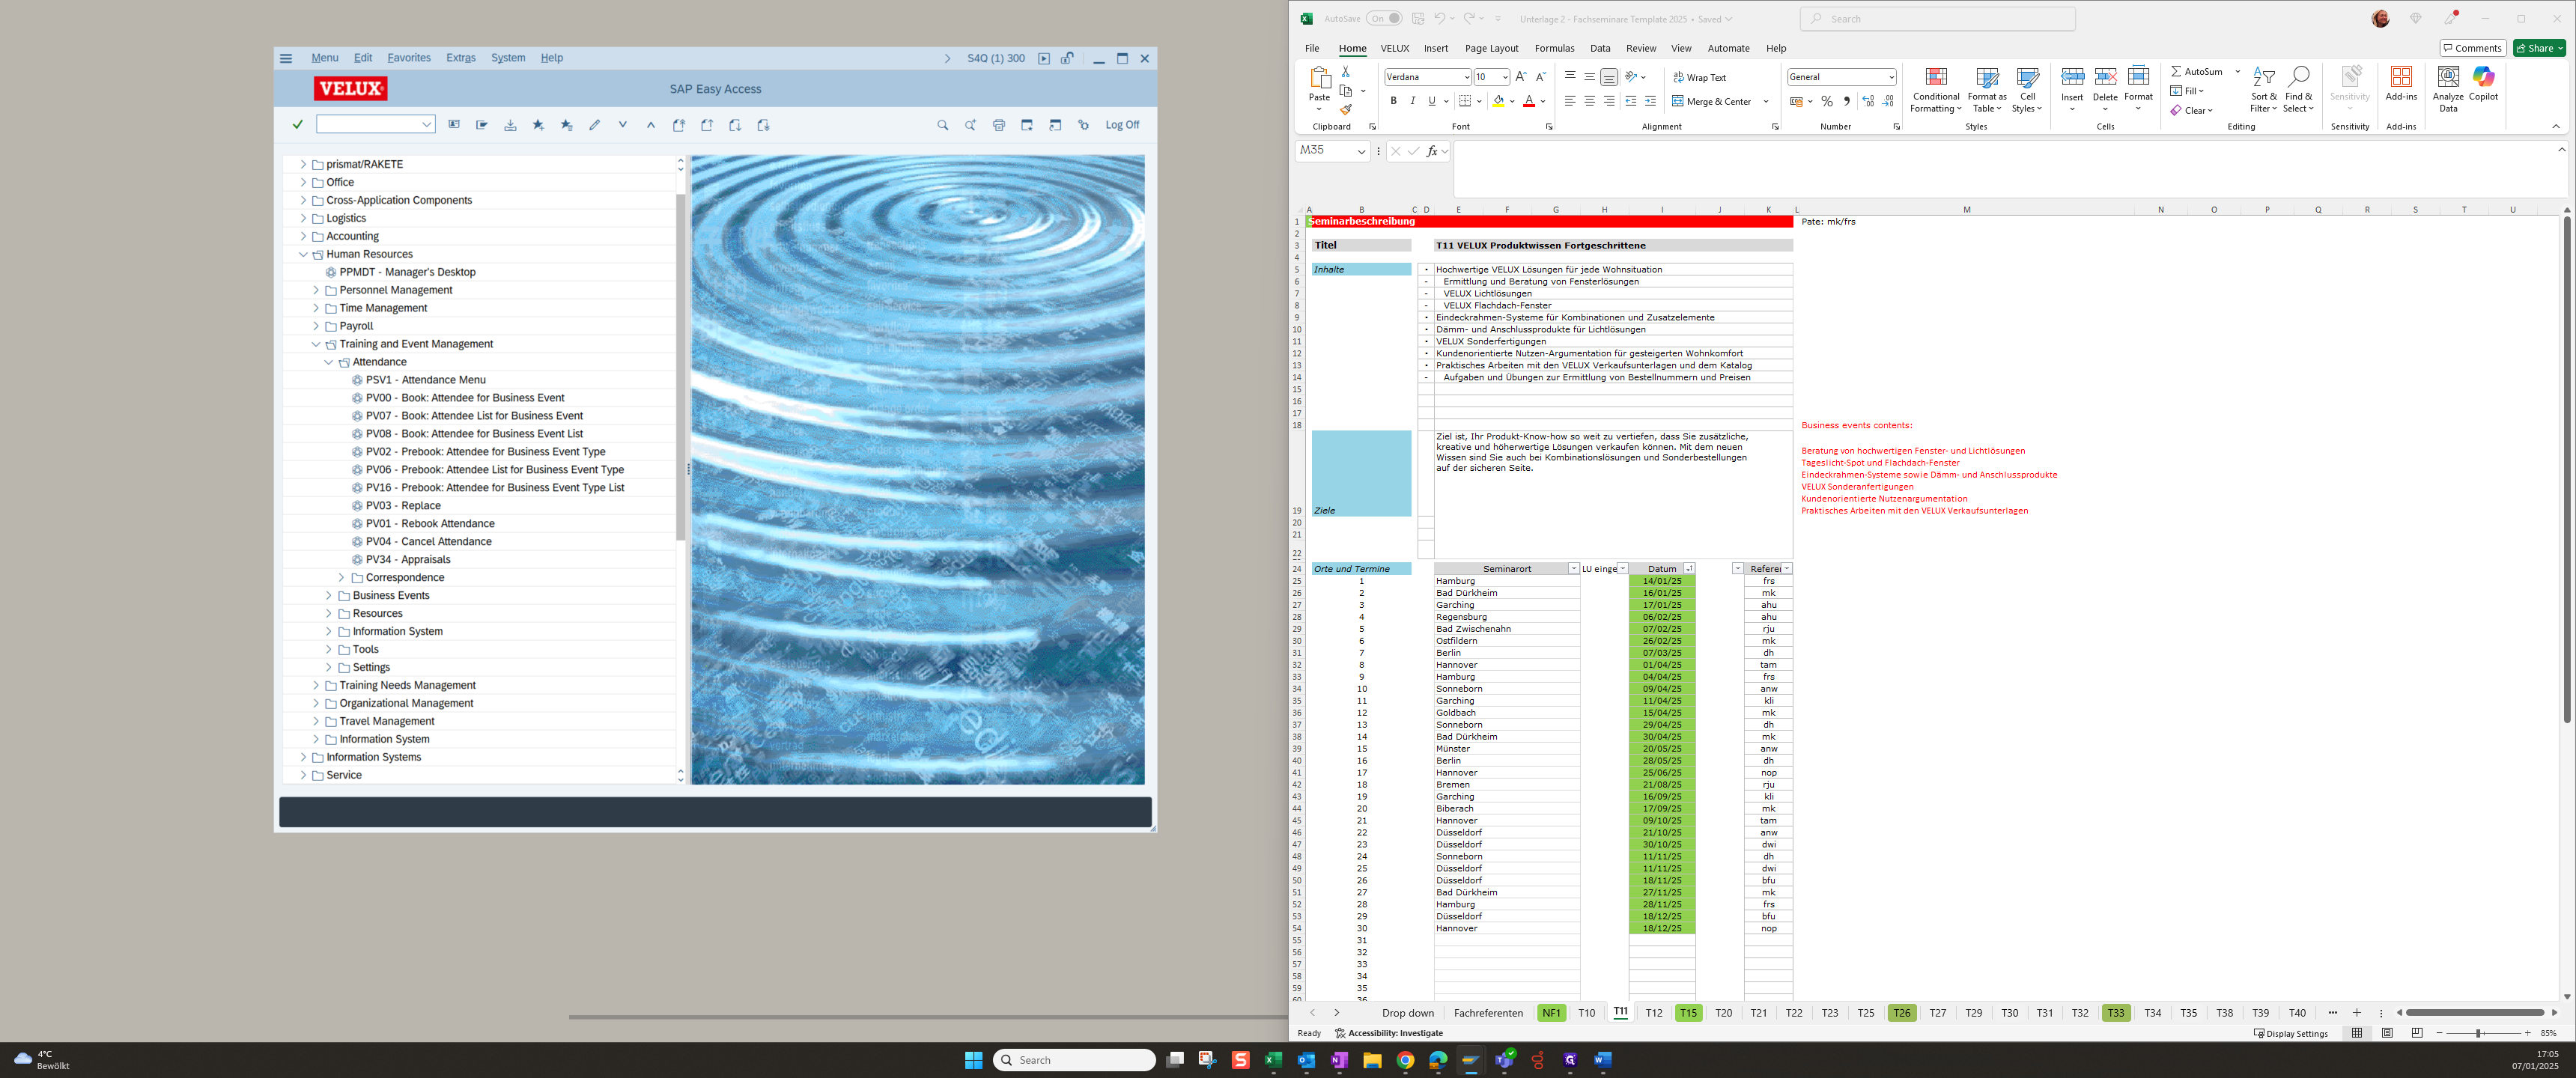Screen dimensions: 2576x1078
Task: Click Excel zoom slider handle
Action: (2478, 1033)
